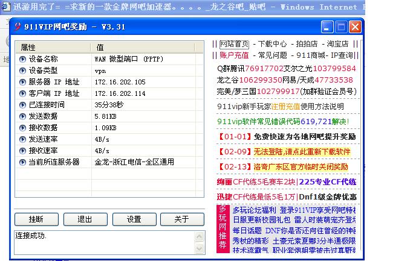The width and height of the screenshot is (413, 261).
Task: Click the Internet Explorer icon in background window
Action: [6, 6]
